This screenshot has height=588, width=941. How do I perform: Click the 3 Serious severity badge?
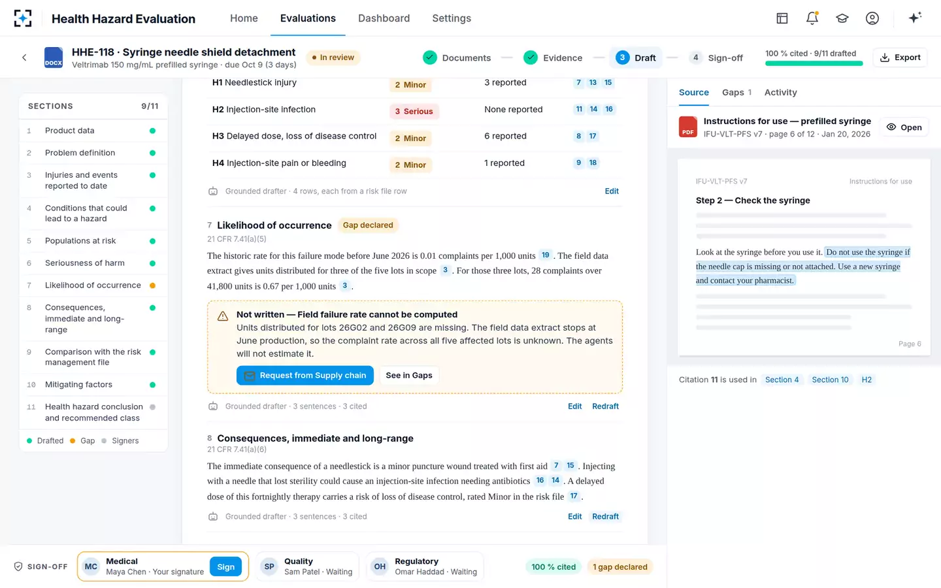414,112
